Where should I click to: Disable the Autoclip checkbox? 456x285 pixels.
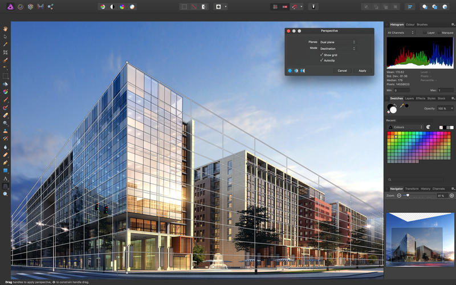point(321,60)
